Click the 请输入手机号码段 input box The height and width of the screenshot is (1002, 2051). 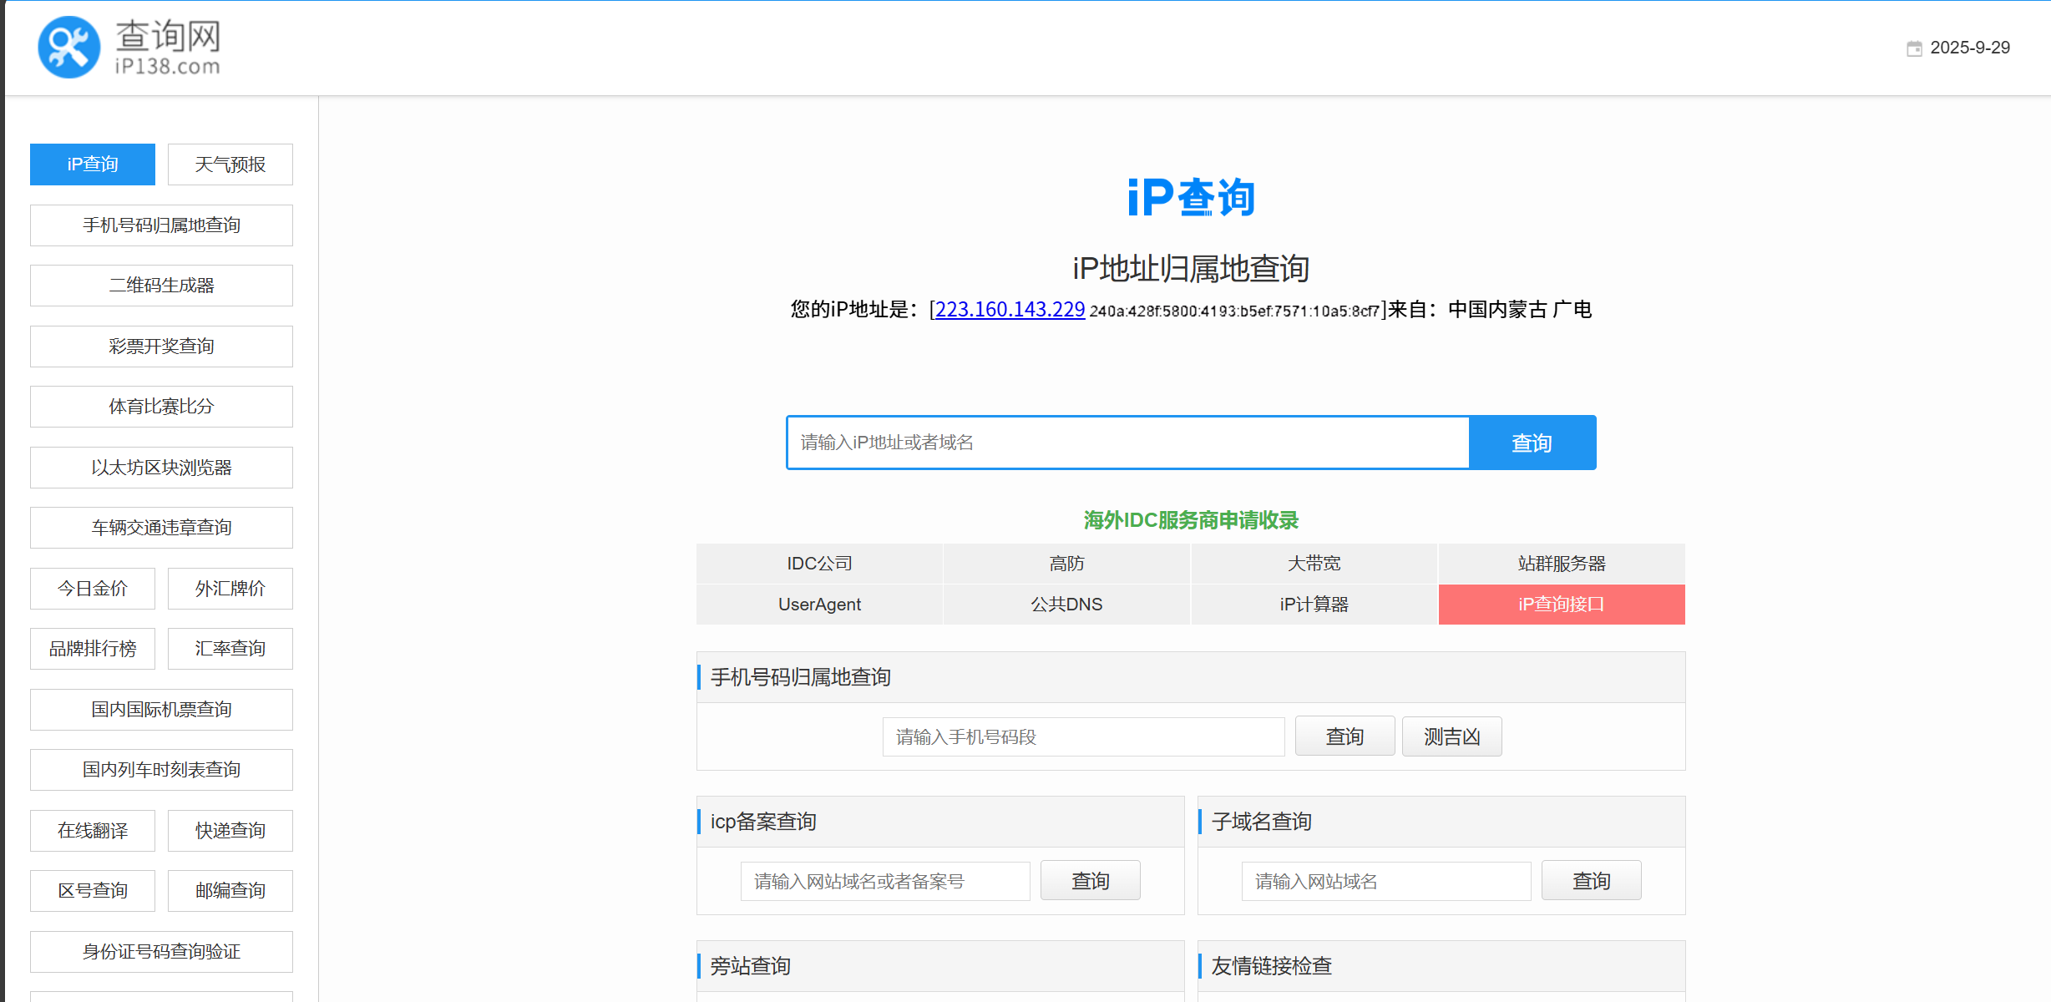1082,736
